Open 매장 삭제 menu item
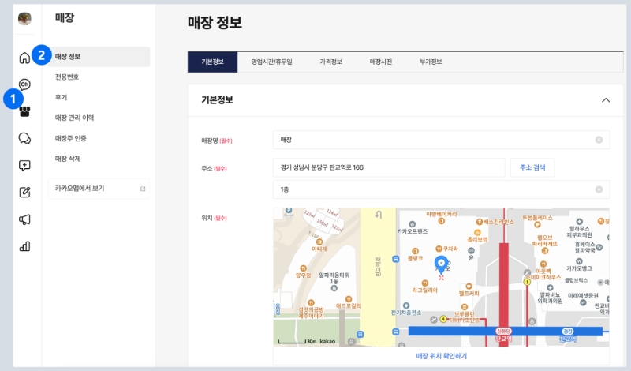Screen dimensions: 631x371 [x=68, y=159]
